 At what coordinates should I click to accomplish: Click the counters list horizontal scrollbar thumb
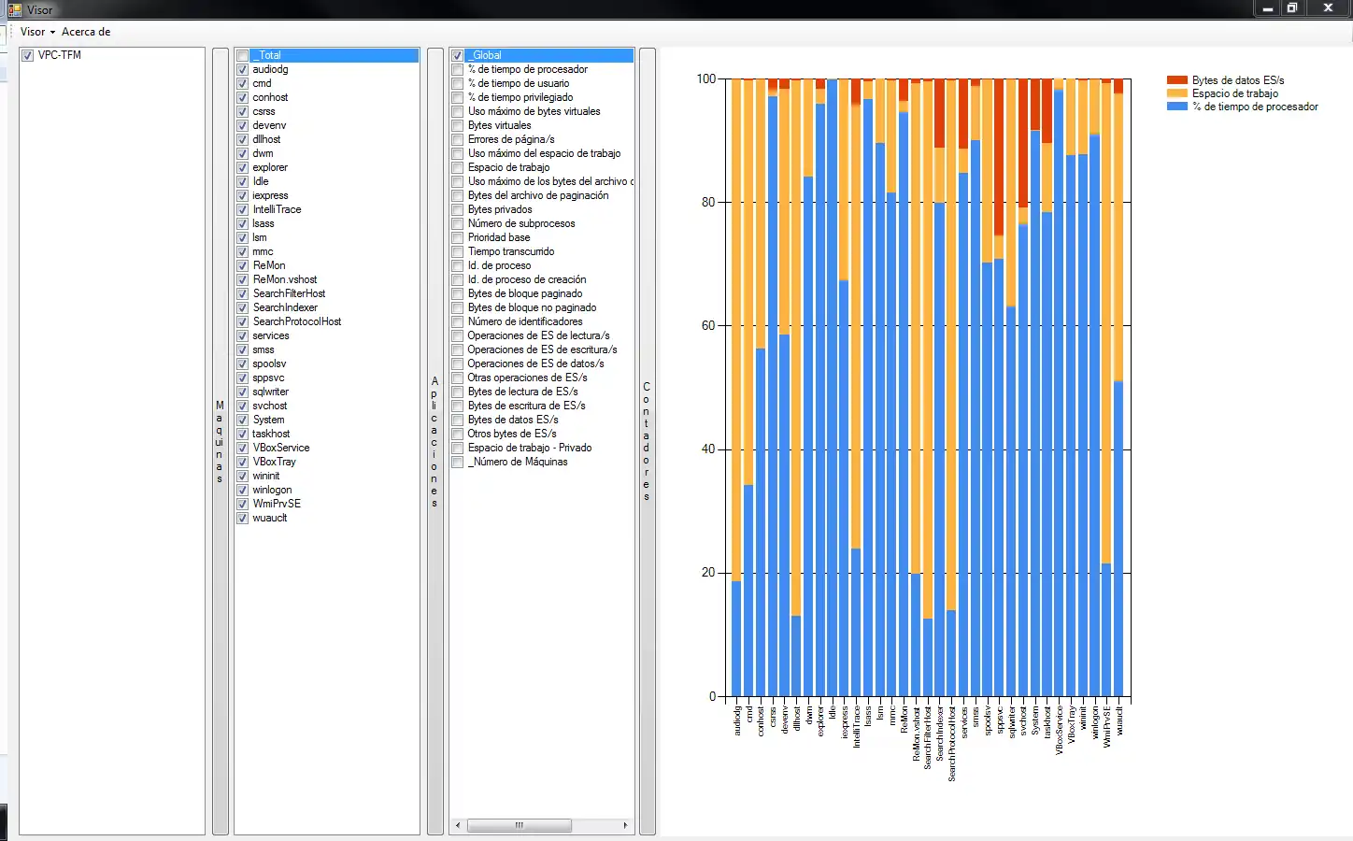[x=520, y=826]
